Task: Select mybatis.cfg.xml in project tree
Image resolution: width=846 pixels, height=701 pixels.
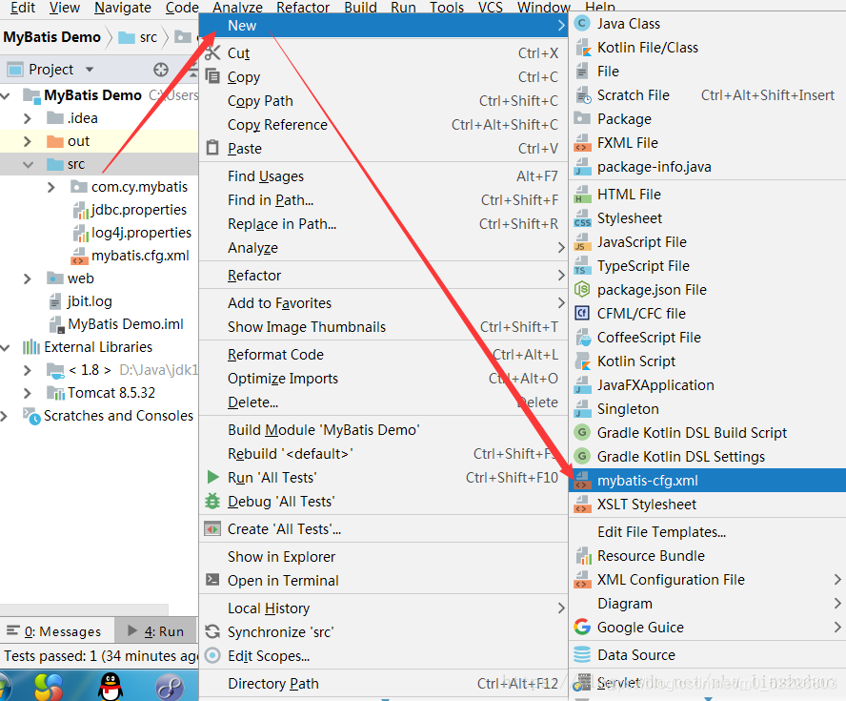Action: (130, 256)
